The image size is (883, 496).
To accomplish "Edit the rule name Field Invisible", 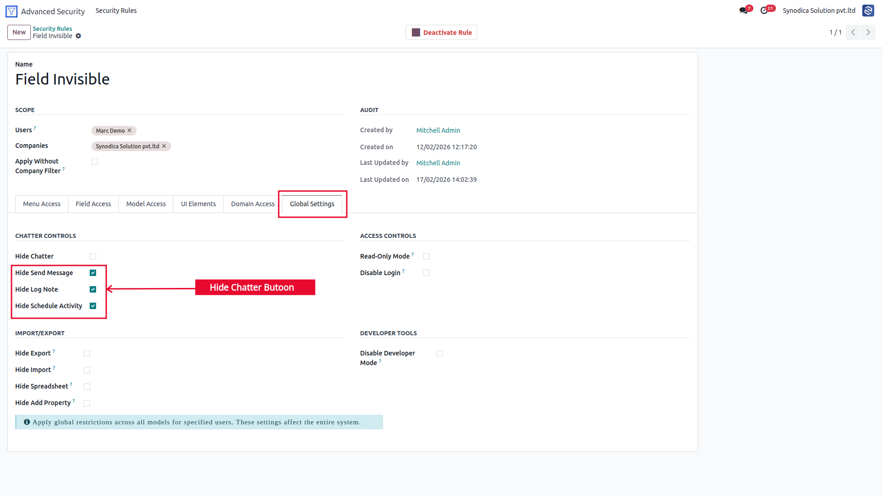I will click(63, 79).
